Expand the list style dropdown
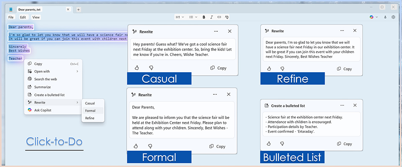 tap(193, 17)
